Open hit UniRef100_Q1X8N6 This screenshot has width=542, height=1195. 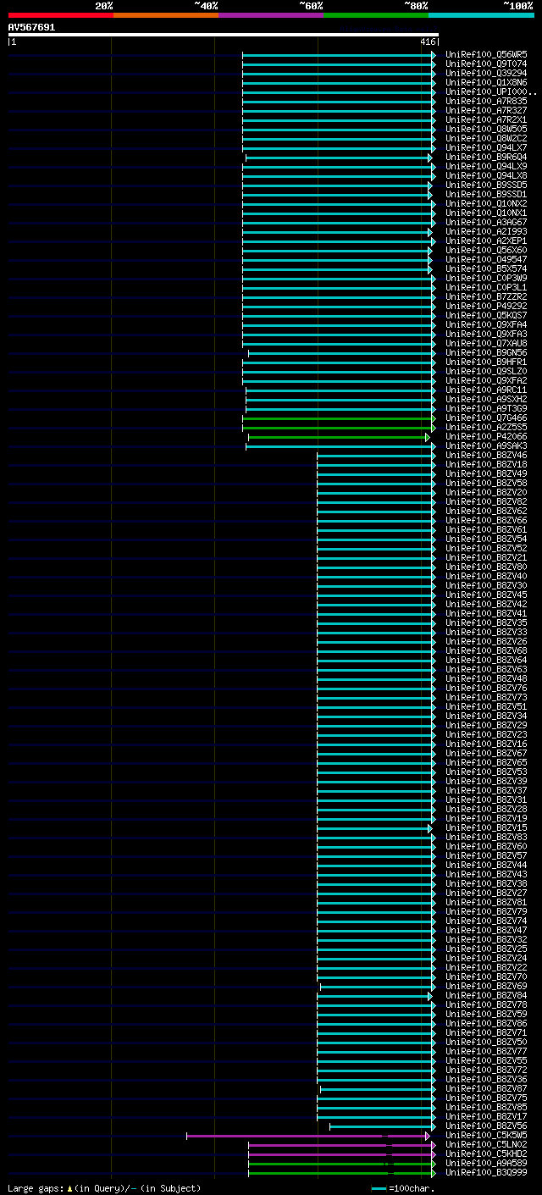[x=486, y=82]
